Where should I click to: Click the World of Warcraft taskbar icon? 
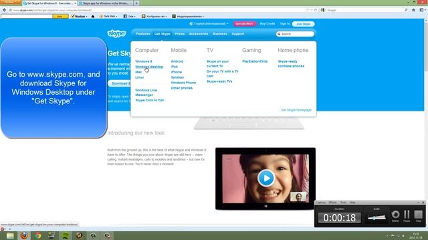79,235
